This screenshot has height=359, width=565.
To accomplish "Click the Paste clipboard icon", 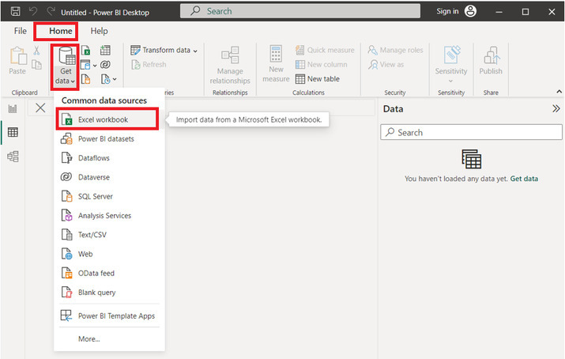I will coord(17,56).
